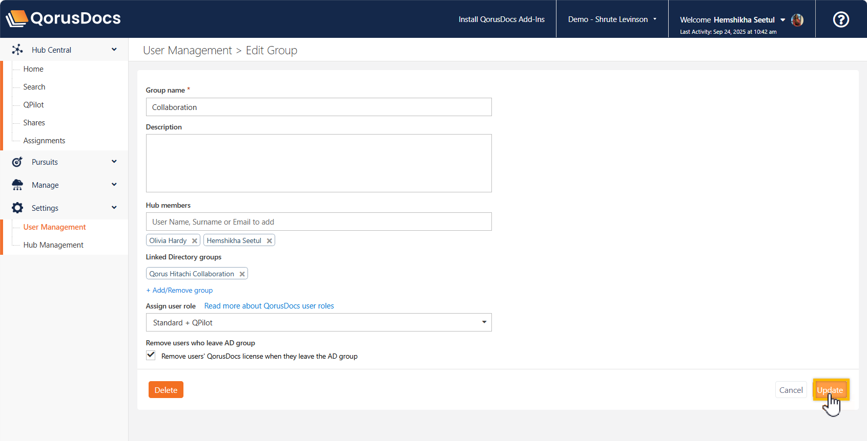Open Read more about QorusDocs user roles
Screen dimensions: 867x441
click(269, 306)
